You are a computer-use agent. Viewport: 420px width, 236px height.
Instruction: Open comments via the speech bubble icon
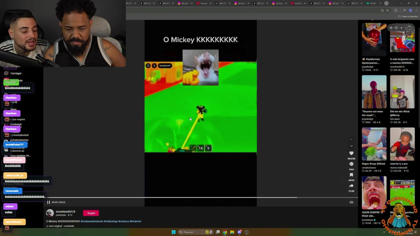351,164
